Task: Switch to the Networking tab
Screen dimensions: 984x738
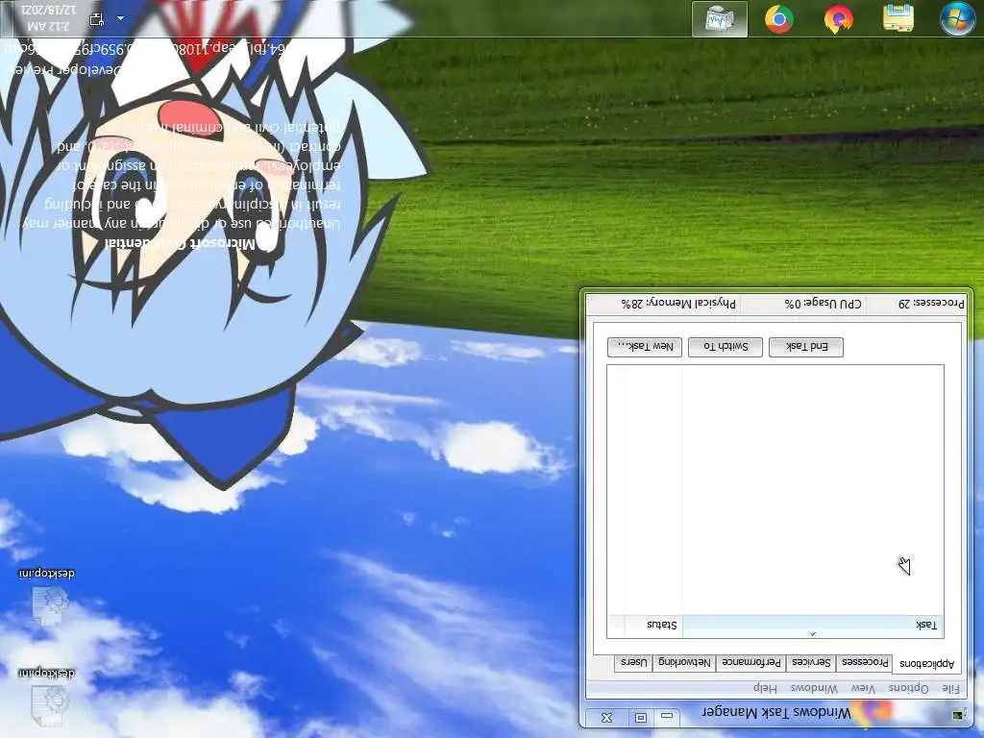Action: tap(684, 662)
